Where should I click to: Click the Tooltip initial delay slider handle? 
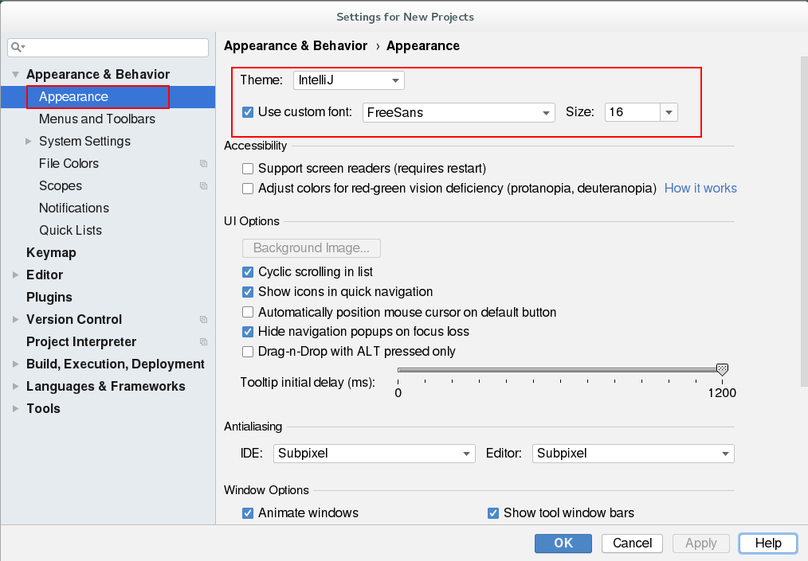coord(722,369)
